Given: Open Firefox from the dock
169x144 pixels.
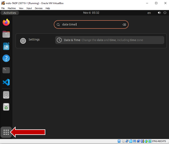Looking at the screenshot, I should [6, 22].
